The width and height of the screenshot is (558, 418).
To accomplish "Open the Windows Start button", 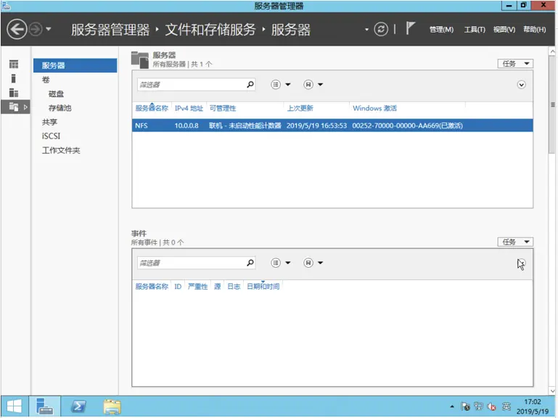I will click(x=15, y=406).
